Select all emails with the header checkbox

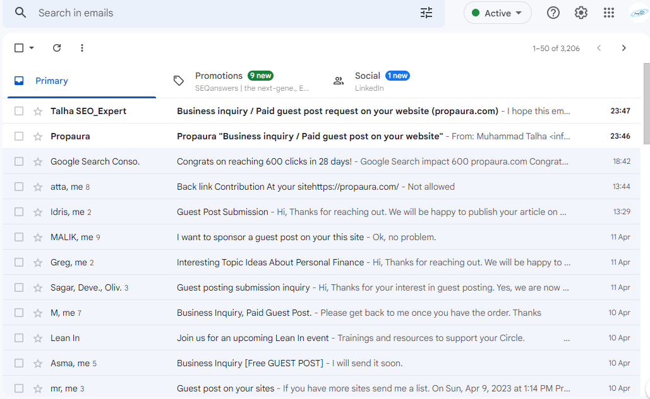coord(18,47)
